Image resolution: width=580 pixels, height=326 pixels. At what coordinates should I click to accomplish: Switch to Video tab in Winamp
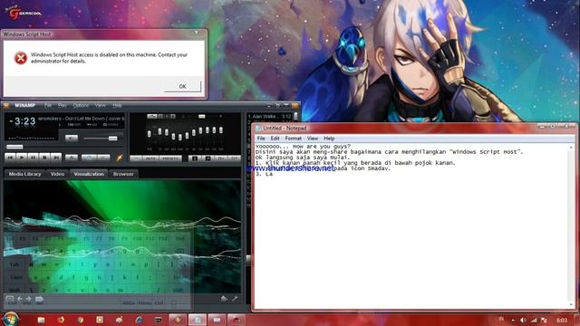tap(57, 174)
